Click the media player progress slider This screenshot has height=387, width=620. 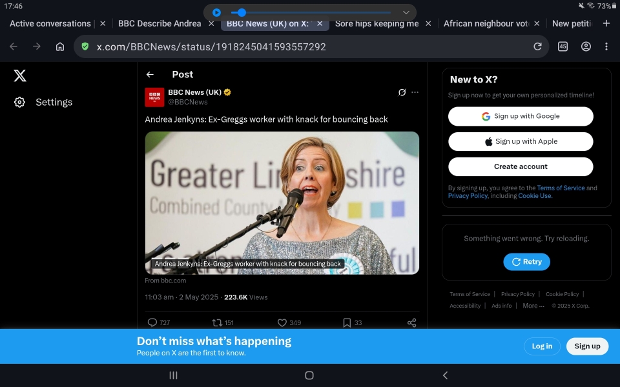click(311, 13)
